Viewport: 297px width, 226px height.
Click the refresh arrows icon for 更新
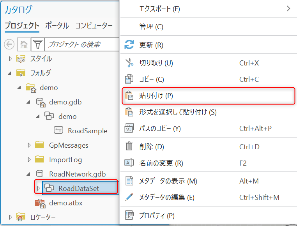[x=129, y=45]
